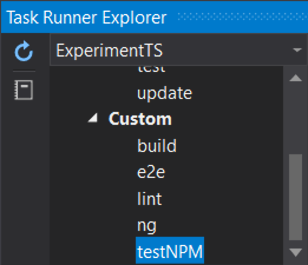This screenshot has width=308, height=265.
Task: Refresh the task list with the circular arrow icon
Action: point(24,51)
